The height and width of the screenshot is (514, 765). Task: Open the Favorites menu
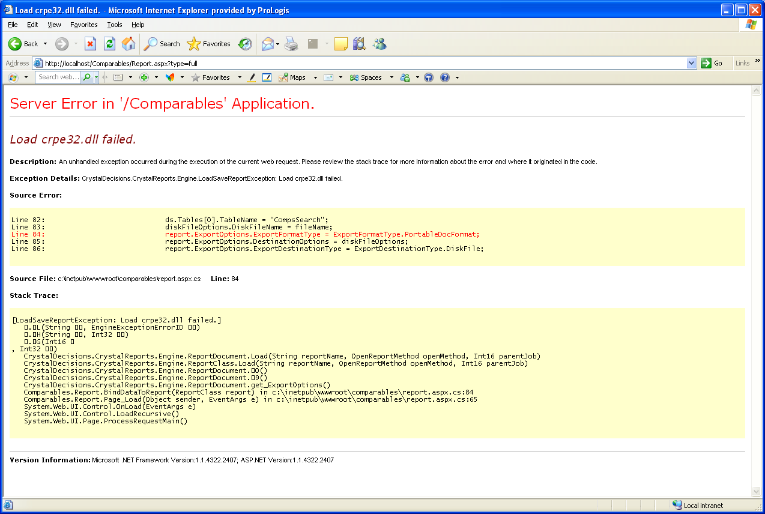pyautogui.click(x=83, y=25)
